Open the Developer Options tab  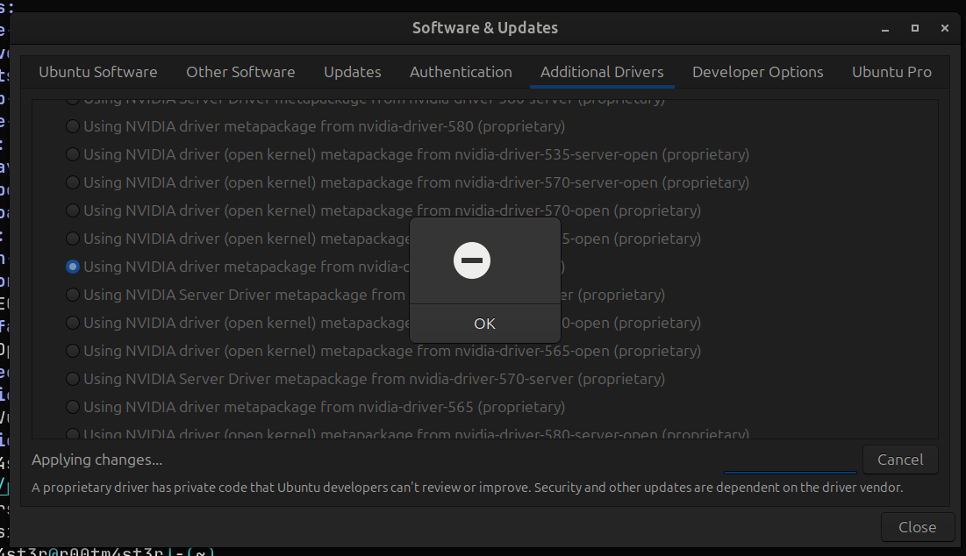click(758, 72)
